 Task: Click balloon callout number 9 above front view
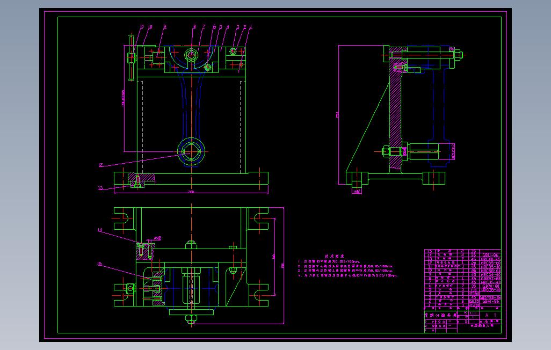pos(164,26)
